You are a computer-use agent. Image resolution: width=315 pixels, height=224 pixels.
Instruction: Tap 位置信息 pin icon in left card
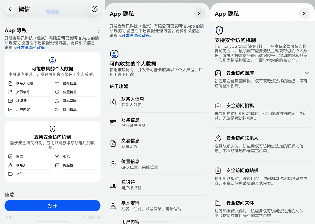coord(57,92)
